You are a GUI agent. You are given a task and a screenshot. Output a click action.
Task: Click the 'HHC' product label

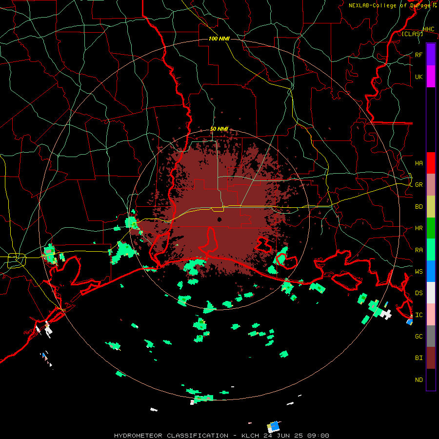point(428,29)
